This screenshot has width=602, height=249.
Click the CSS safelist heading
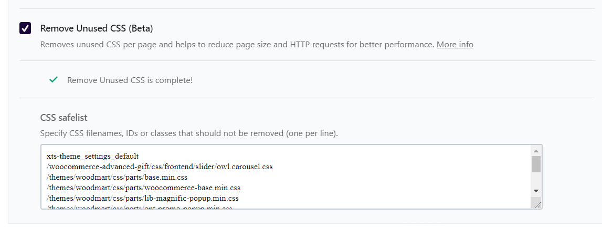[x=68, y=117]
